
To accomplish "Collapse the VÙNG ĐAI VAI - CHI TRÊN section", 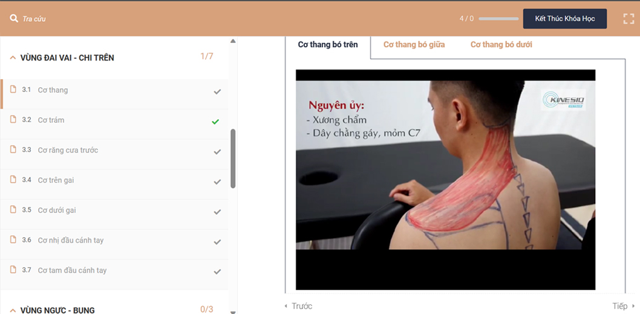I will pyautogui.click(x=13, y=57).
